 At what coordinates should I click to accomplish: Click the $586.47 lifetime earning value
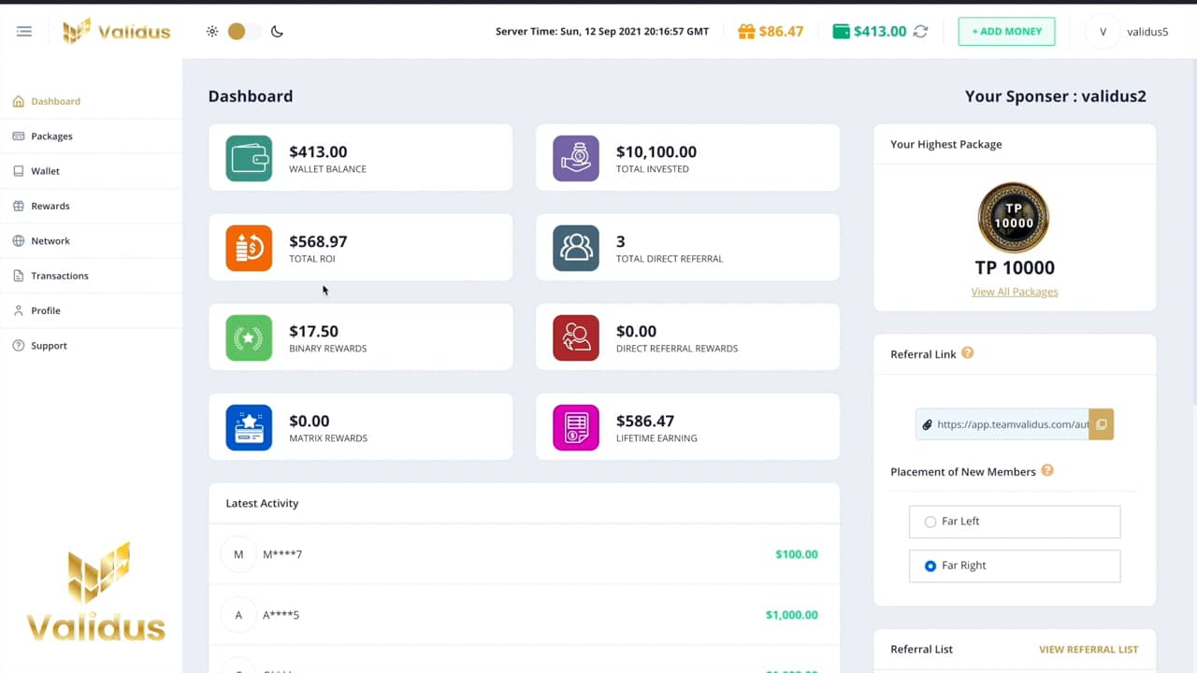[x=645, y=421]
